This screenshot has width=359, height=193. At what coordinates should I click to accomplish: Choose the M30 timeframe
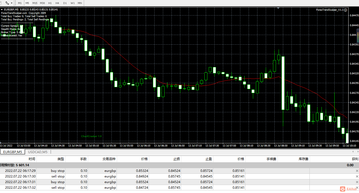(42, 3)
